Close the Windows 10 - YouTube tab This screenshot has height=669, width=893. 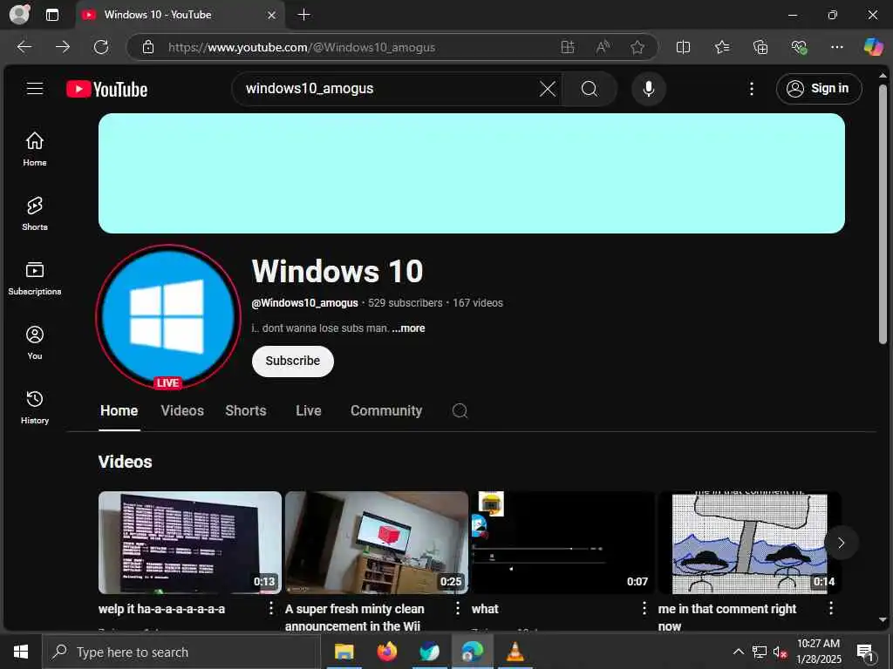272,15
